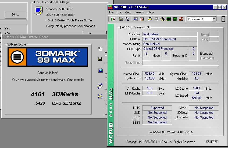The height and width of the screenshot is (148, 228).
Task: Click the exit icon in WCPUID toolbar
Action: (x=113, y=19)
